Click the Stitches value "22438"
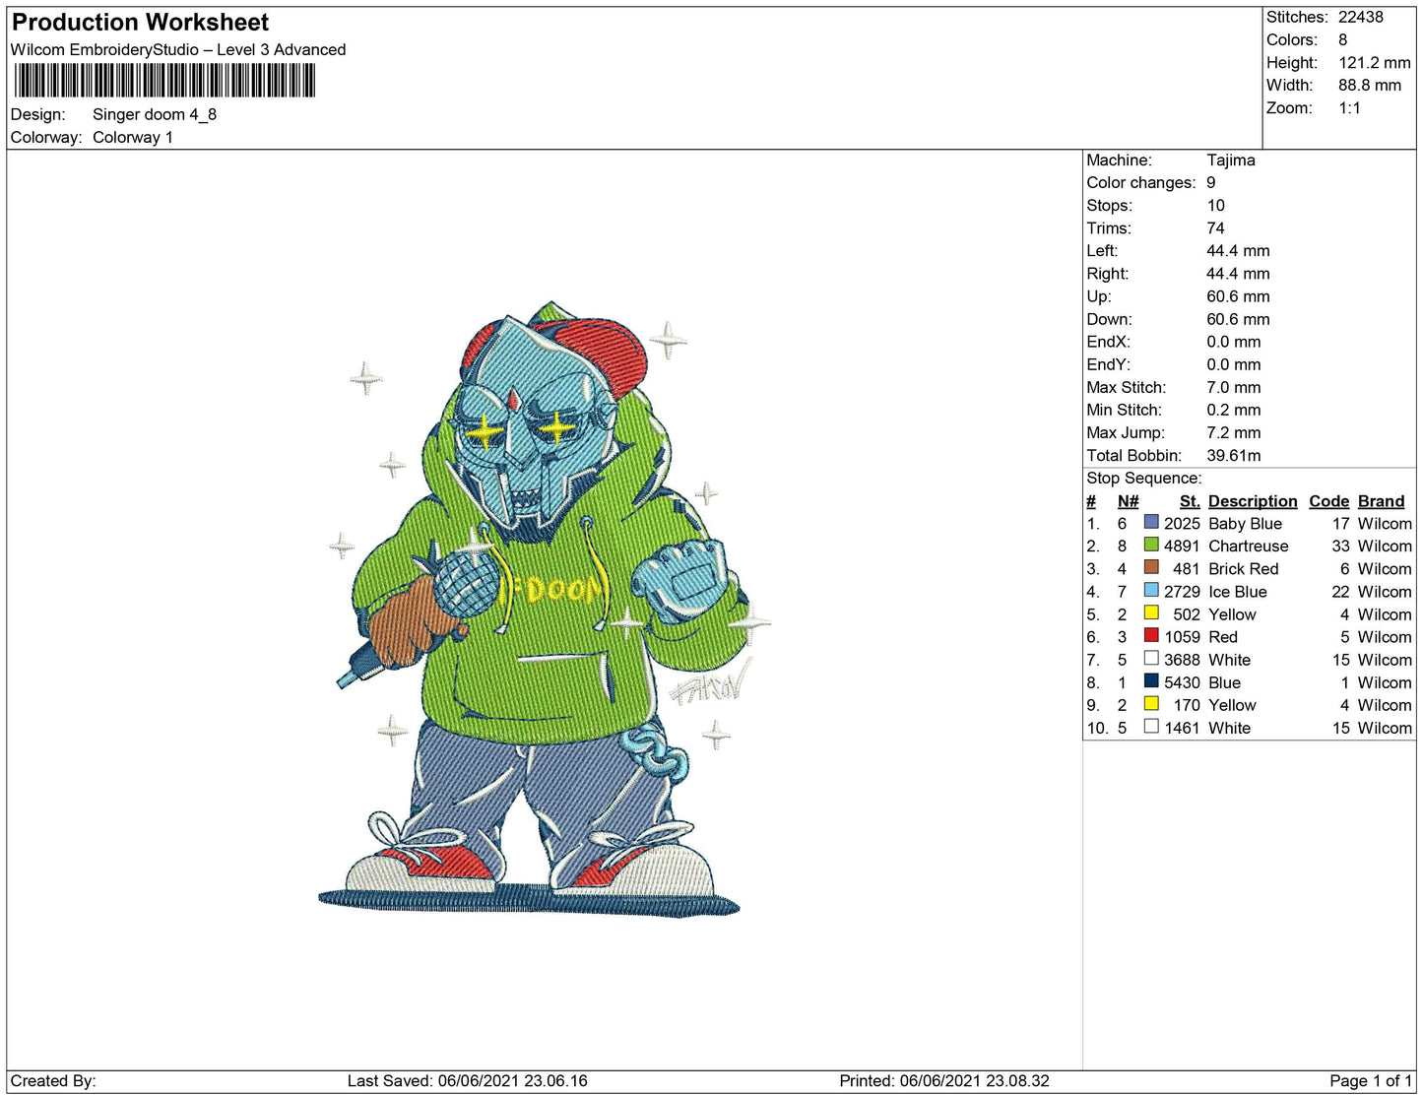This screenshot has height=1095, width=1423. click(x=1361, y=17)
